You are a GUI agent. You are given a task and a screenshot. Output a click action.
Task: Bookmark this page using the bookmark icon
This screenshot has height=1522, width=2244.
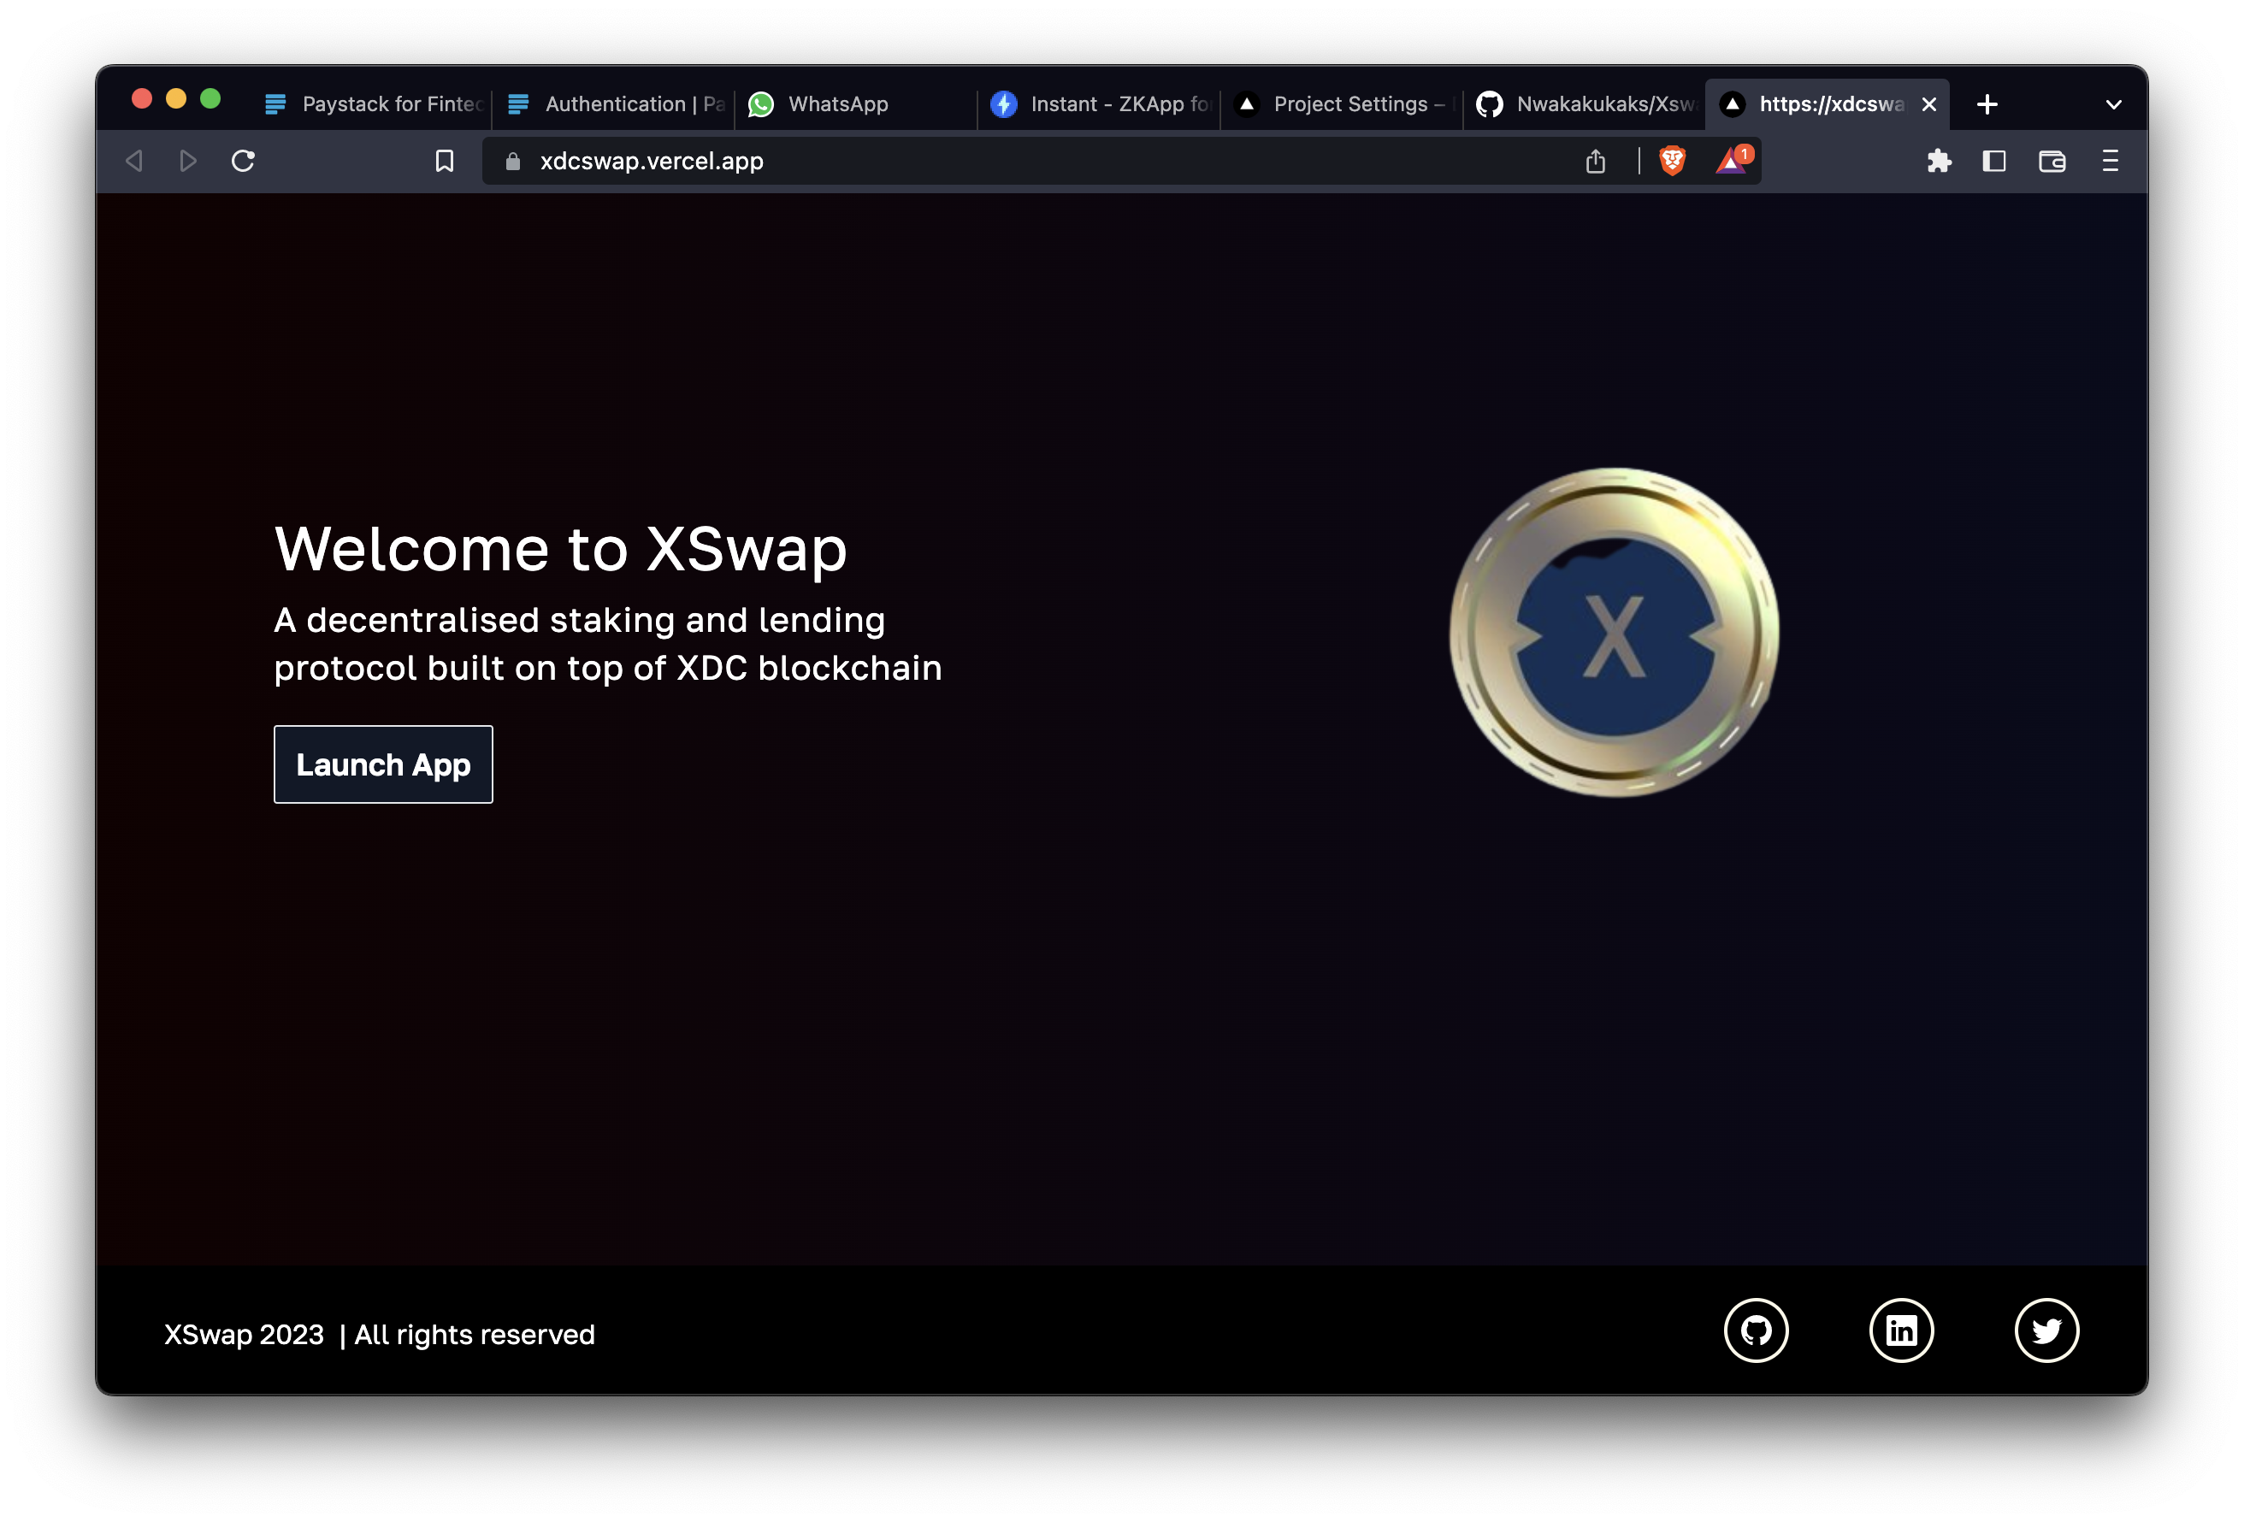point(444,162)
